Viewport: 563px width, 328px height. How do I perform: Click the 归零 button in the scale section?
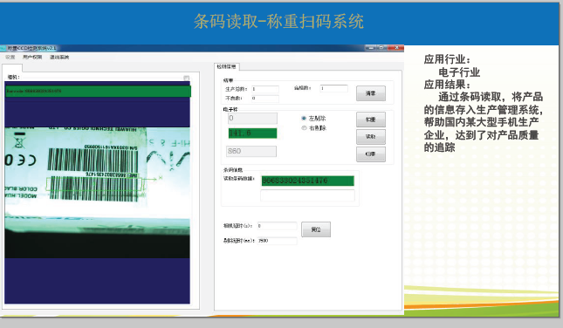(x=371, y=154)
